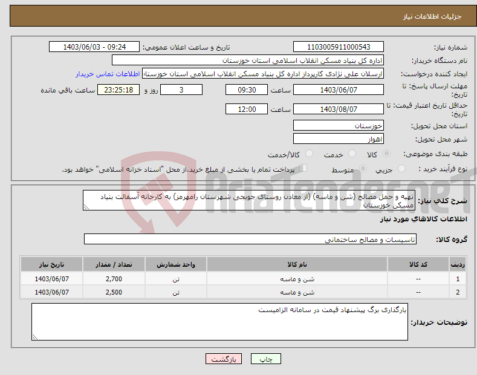Click the resize handle of description textarea
This screenshot has width=477, height=375.
tap(86, 207)
